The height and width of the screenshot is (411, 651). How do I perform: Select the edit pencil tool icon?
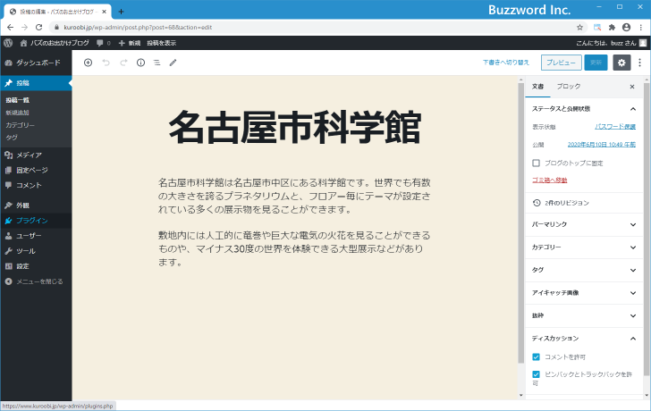(x=173, y=63)
